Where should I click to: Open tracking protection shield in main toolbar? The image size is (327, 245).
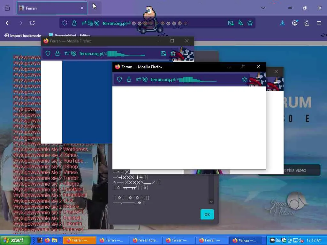[x=65, y=23]
